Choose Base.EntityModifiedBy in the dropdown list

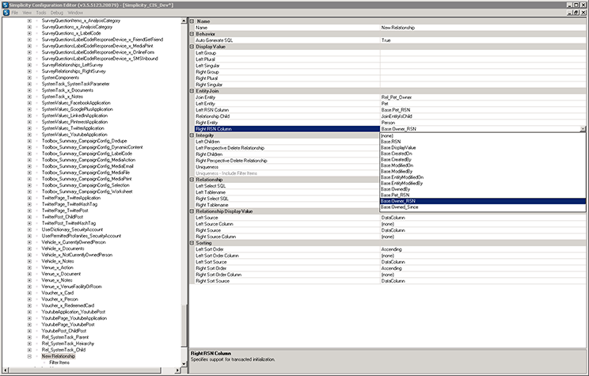(x=483, y=184)
